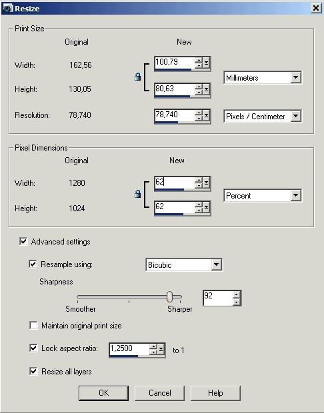Click the Sharpness slider handle

tap(170, 296)
